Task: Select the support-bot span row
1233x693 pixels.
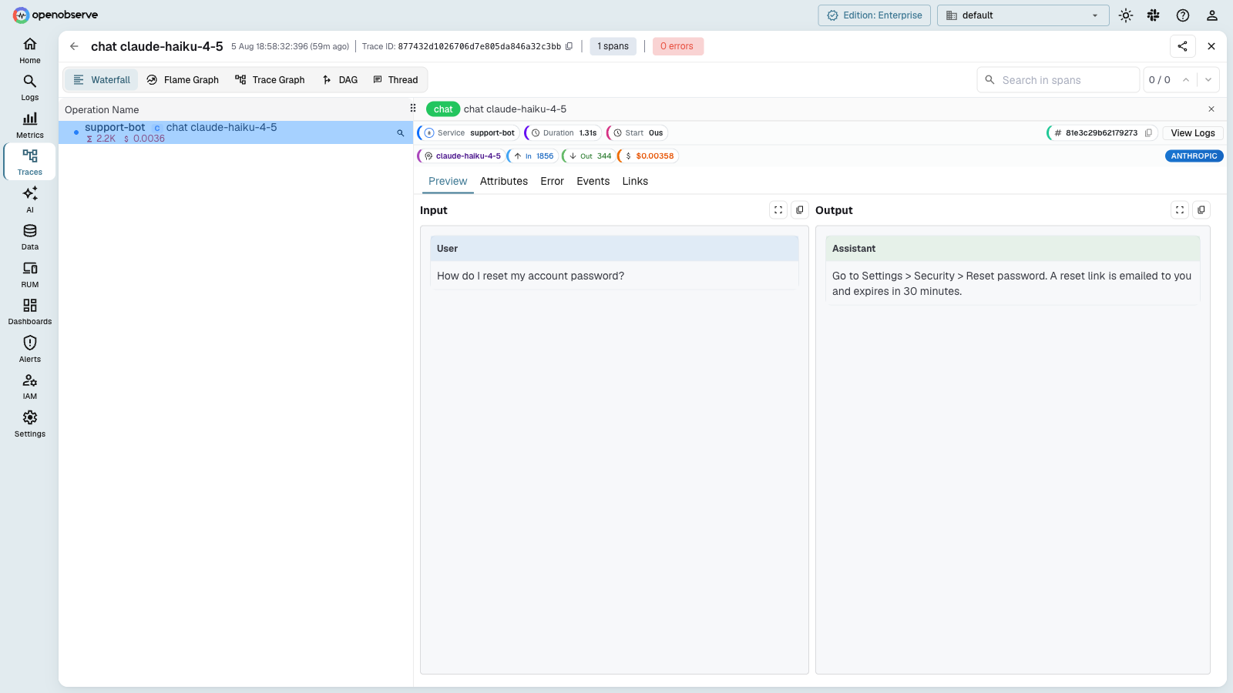Action: click(236, 132)
